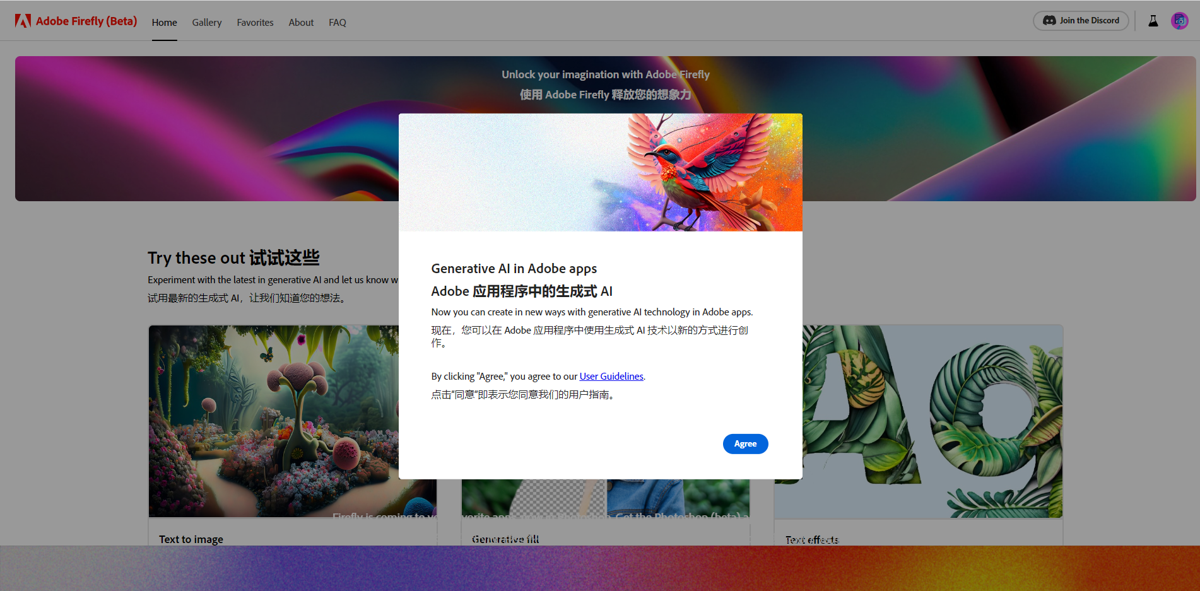Open the About page from the navigation
The width and height of the screenshot is (1200, 591).
tap(300, 23)
